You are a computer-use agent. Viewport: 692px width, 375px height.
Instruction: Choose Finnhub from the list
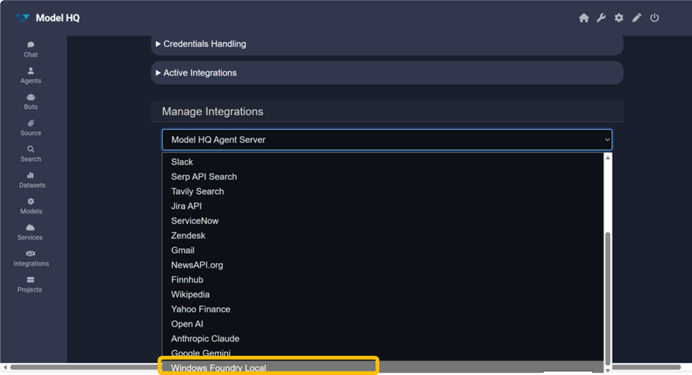coord(382,280)
